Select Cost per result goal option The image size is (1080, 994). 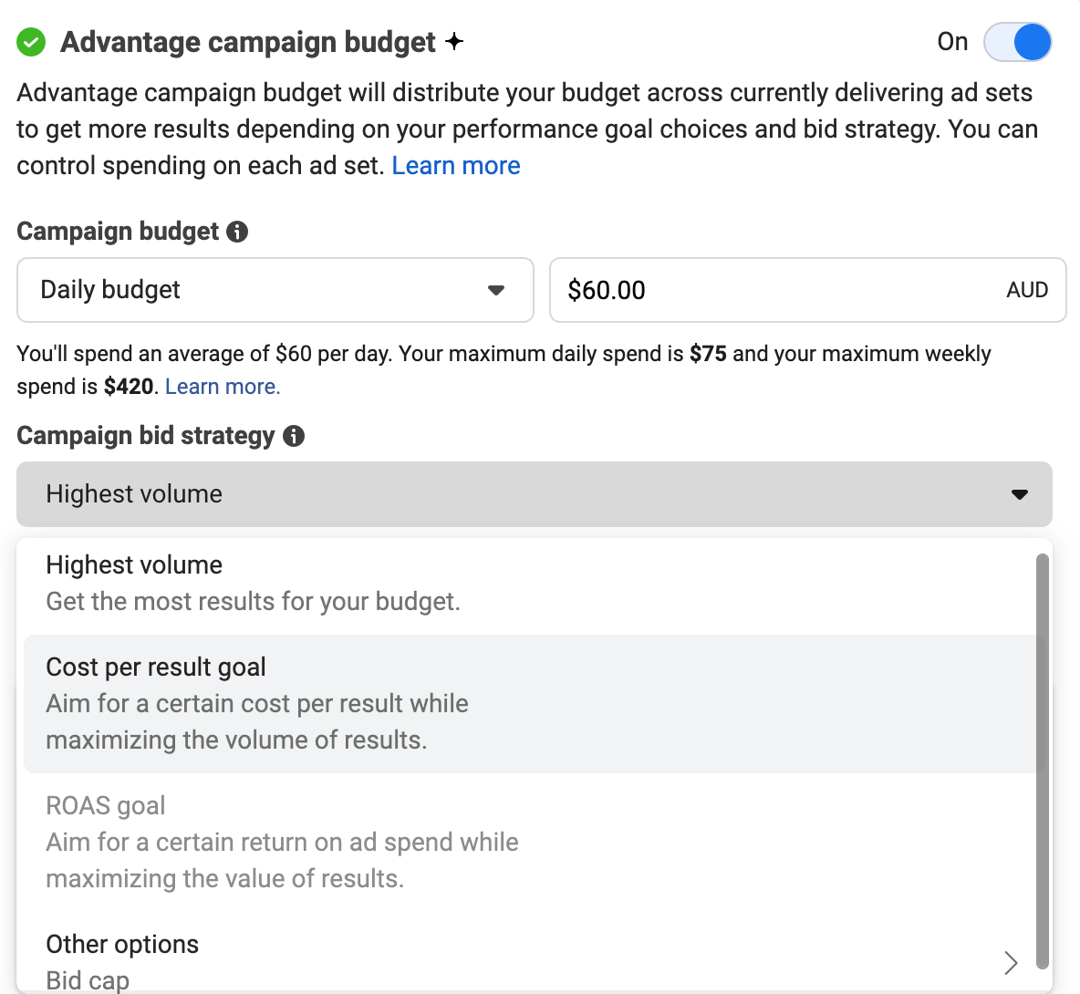coord(365,702)
